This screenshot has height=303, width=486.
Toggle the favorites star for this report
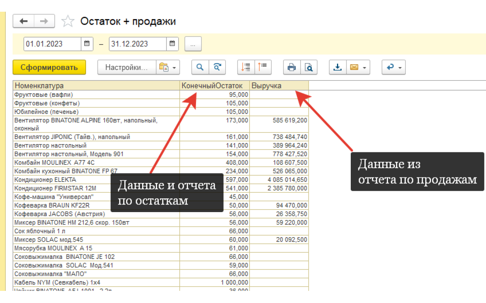pos(68,21)
